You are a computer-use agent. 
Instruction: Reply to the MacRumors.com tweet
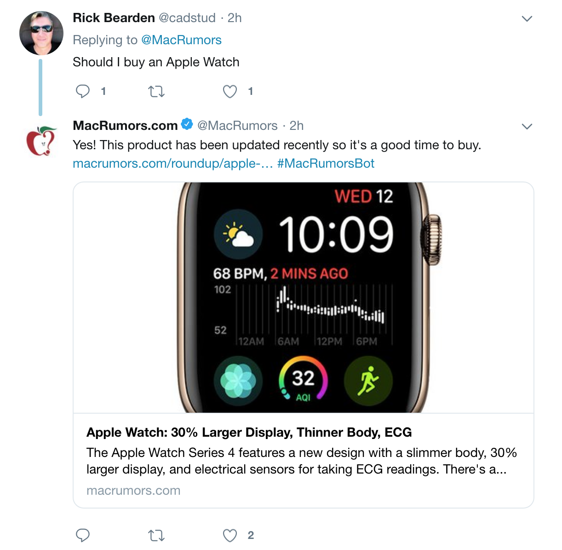click(83, 535)
